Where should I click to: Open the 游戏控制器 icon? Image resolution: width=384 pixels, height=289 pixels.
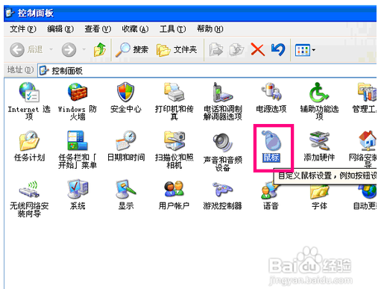point(222,189)
